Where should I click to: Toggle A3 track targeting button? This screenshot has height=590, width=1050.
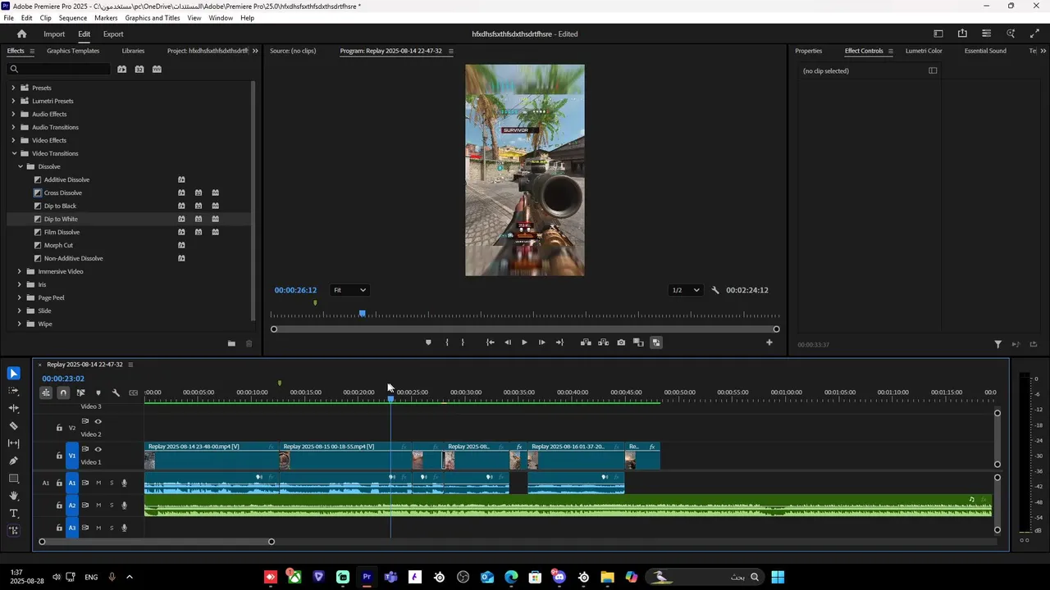point(72,528)
